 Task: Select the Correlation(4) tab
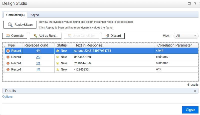click(x=15, y=15)
